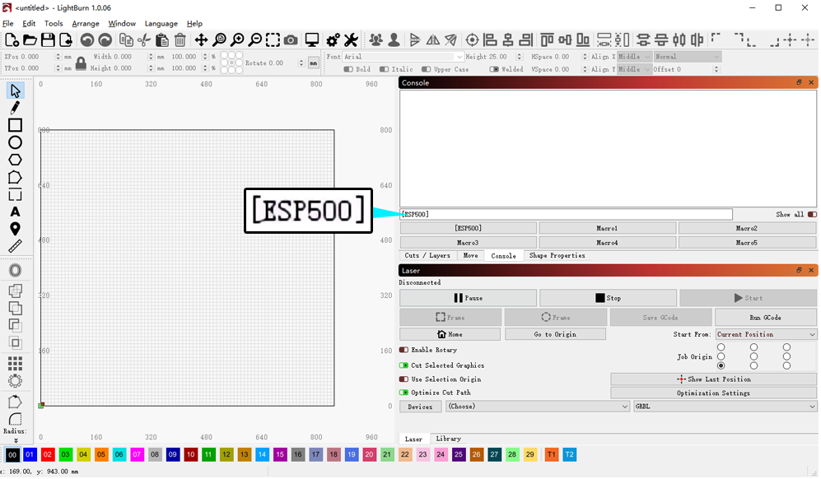Toggle the Show all console switch
The height and width of the screenshot is (479, 821).
coord(812,214)
